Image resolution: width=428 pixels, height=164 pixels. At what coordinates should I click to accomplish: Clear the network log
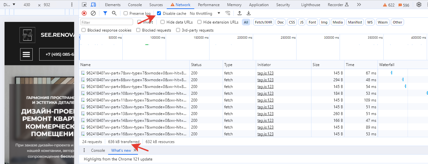[93, 13]
